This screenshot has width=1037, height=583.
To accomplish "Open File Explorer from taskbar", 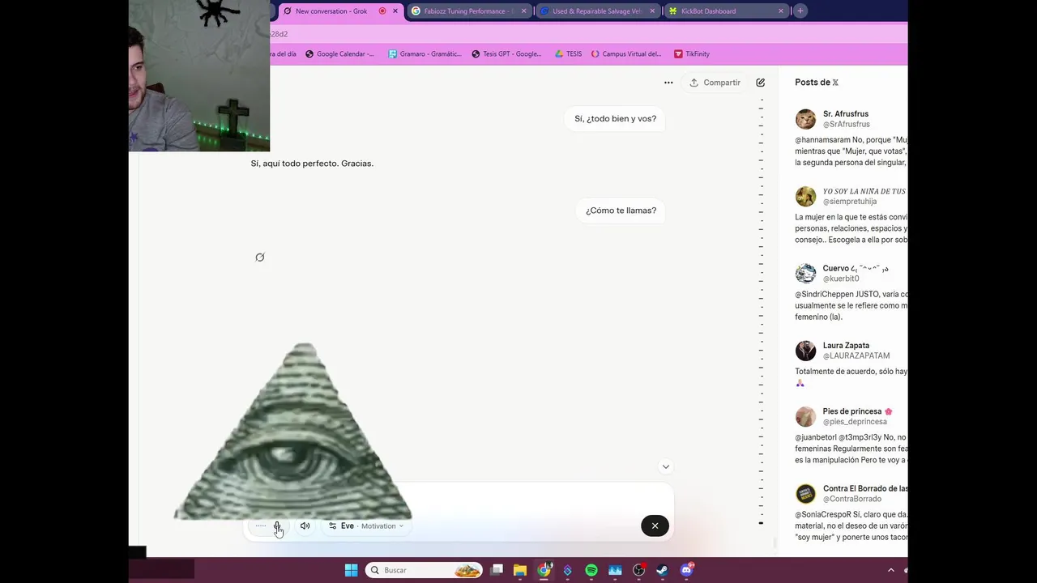I will (x=520, y=570).
